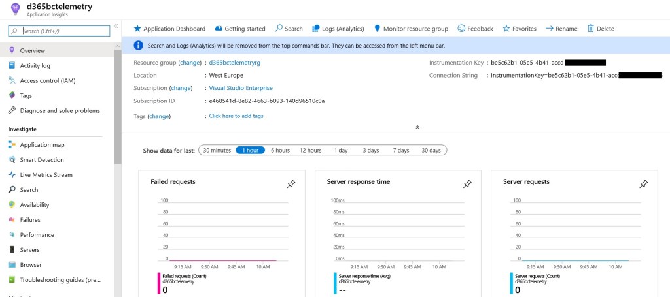The height and width of the screenshot is (297, 670).
Task: Click the Access control (IAM) people icon
Action: coord(12,80)
